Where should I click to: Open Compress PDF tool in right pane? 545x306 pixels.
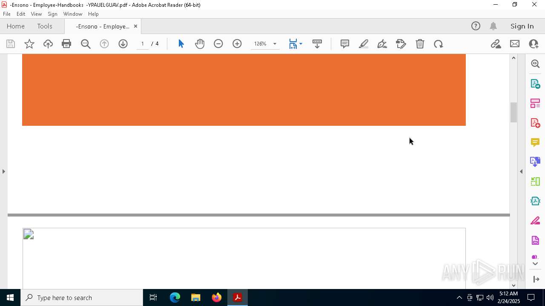535,201
